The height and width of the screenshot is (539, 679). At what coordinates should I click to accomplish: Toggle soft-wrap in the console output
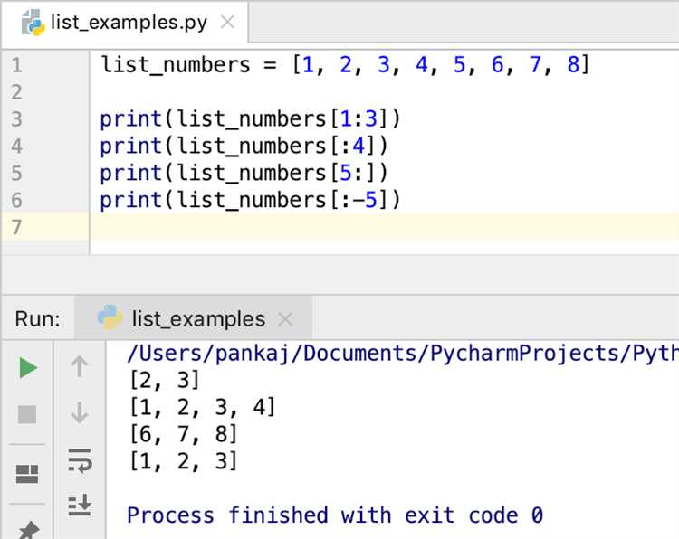80,460
